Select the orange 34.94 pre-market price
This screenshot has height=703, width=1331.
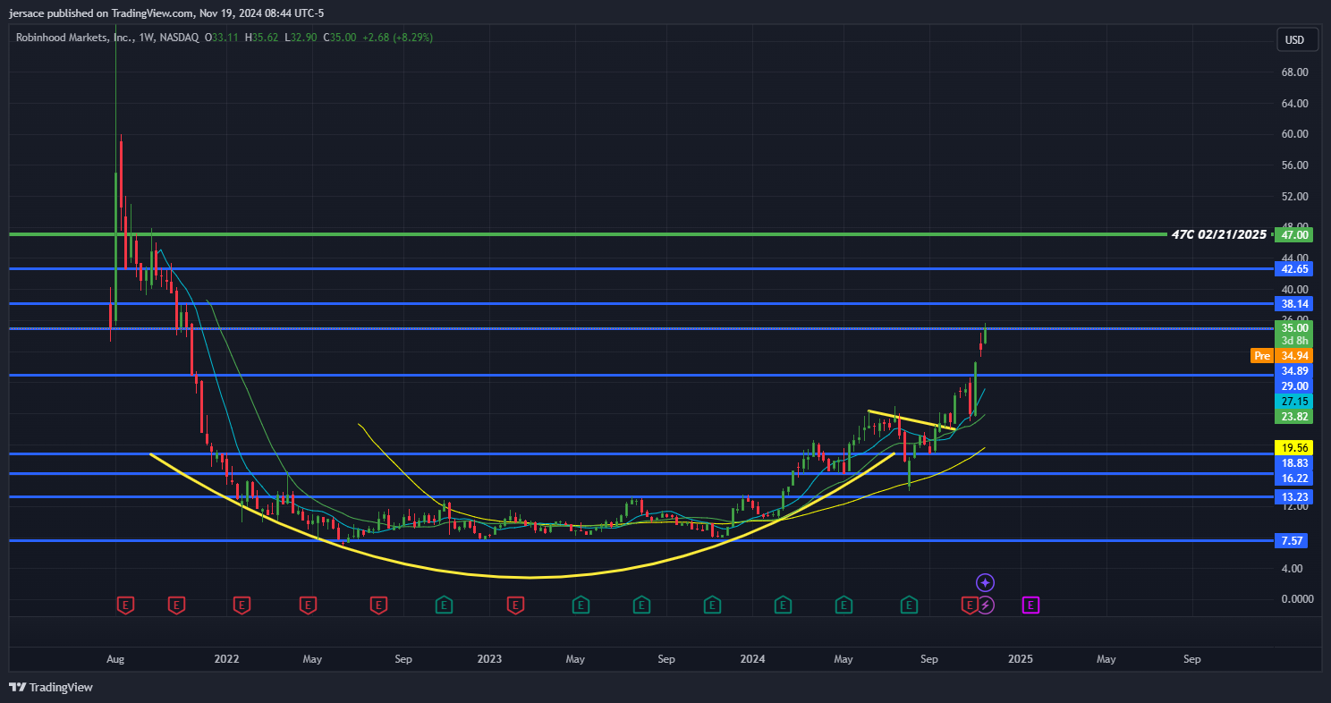click(x=1294, y=355)
